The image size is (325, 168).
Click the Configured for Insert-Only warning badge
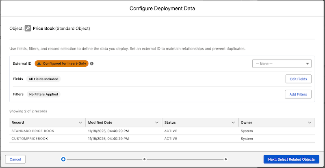coord(62,63)
